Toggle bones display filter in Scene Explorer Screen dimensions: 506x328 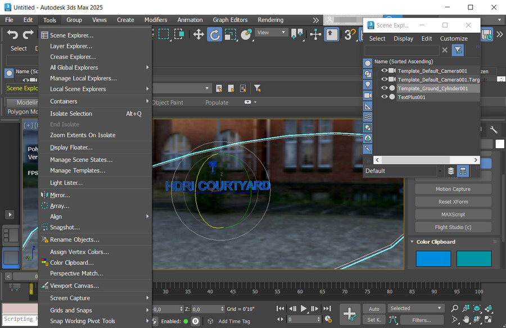click(x=368, y=149)
